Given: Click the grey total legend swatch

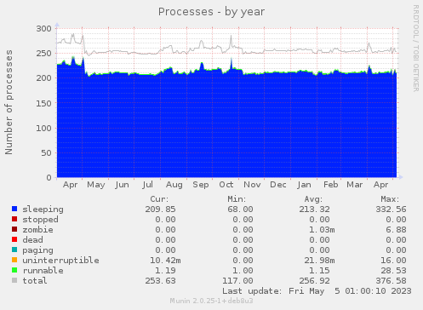Looking at the screenshot, I should click(14, 280).
